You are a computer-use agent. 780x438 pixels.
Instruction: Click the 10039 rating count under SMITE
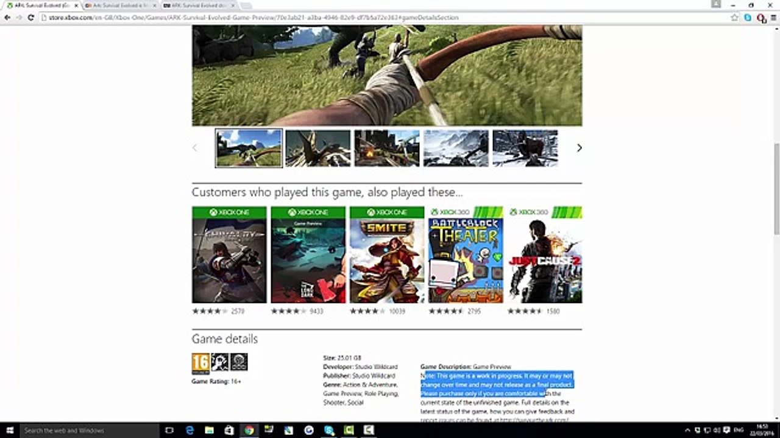pyautogui.click(x=397, y=311)
